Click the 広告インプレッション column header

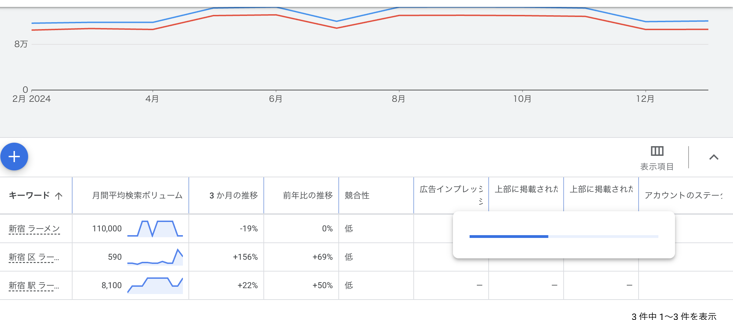tap(451, 189)
